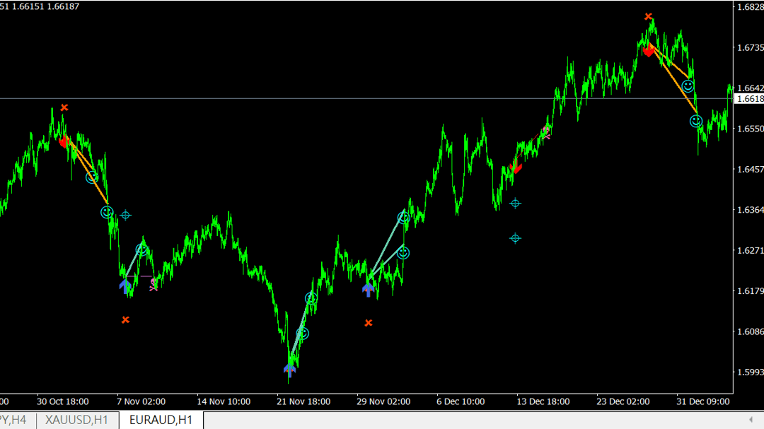The image size is (764, 429).
Task: Click the 1.6828 price axis label
Action: (751, 7)
